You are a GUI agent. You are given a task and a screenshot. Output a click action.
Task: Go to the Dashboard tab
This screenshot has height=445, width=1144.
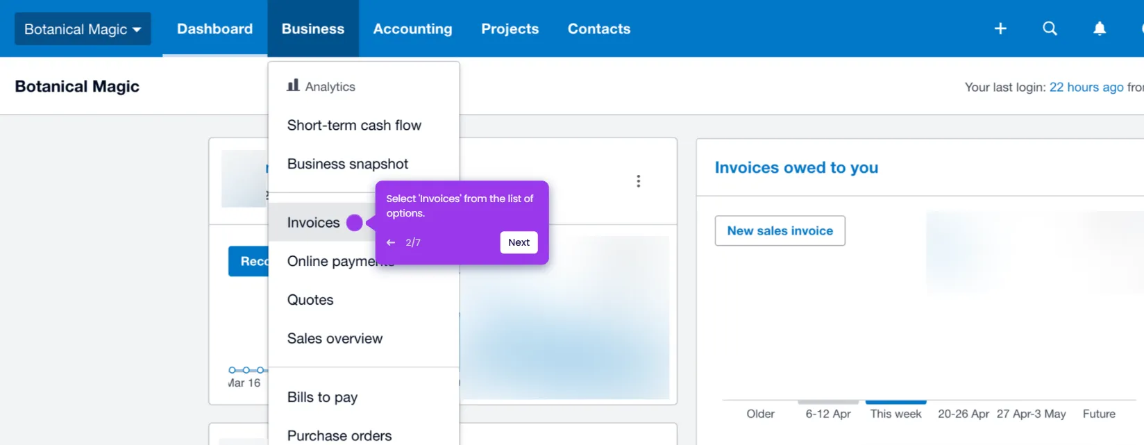click(214, 28)
